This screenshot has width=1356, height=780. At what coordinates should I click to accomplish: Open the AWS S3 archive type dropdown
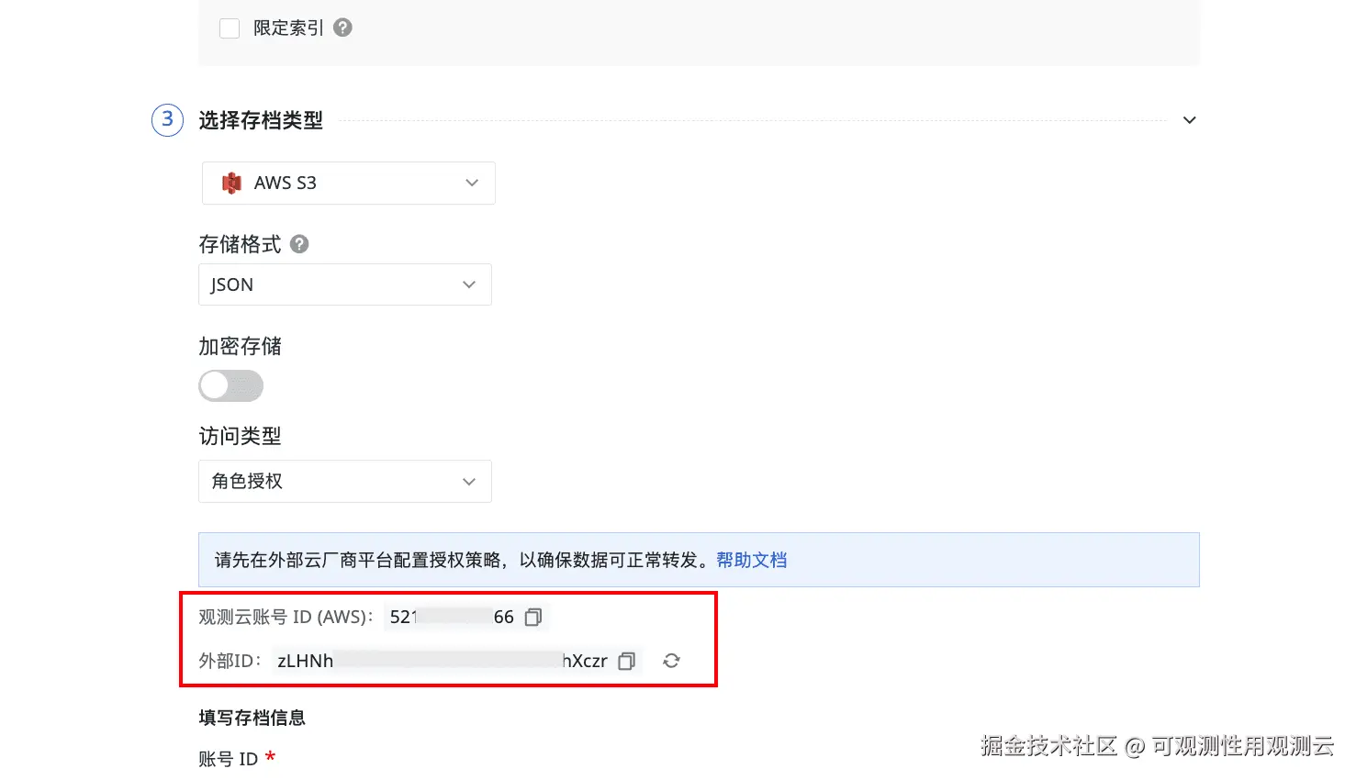coord(349,183)
